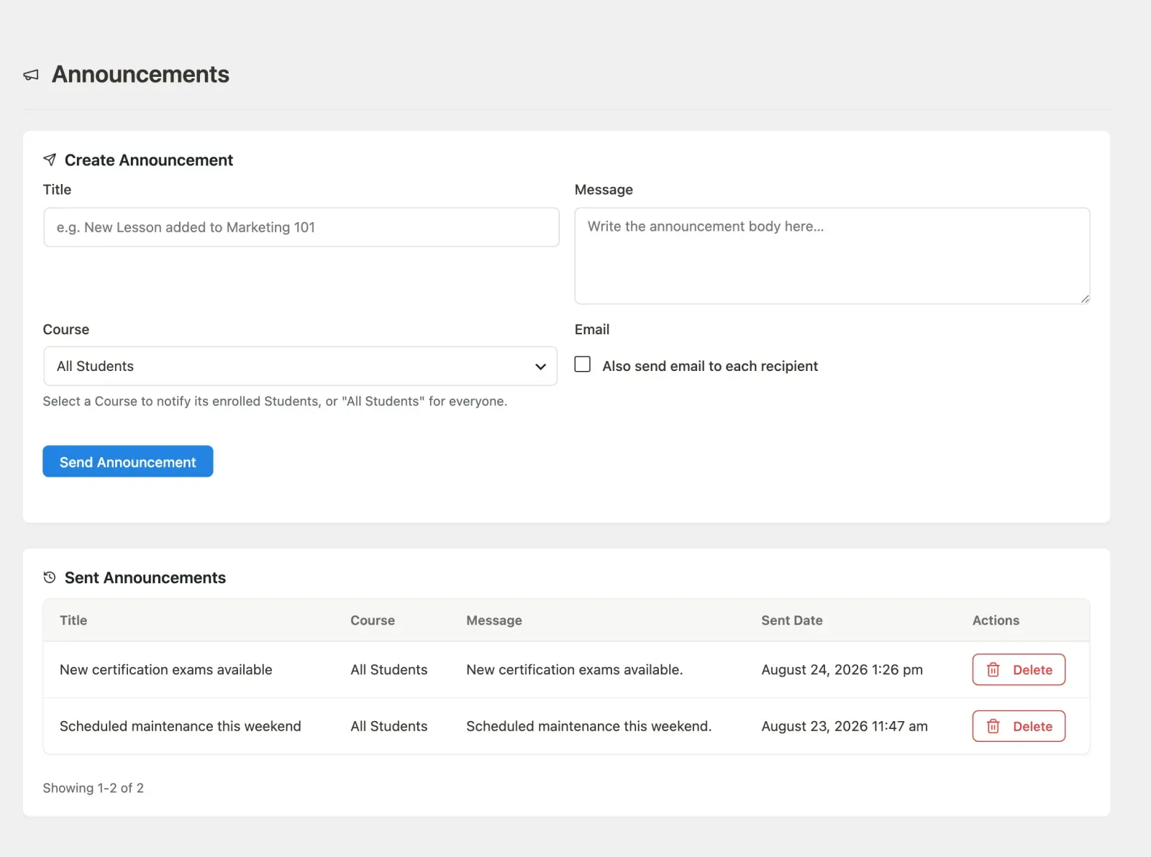The height and width of the screenshot is (857, 1151).
Task: Click the megaphone icon beside Announcements heading
Action: click(x=31, y=75)
